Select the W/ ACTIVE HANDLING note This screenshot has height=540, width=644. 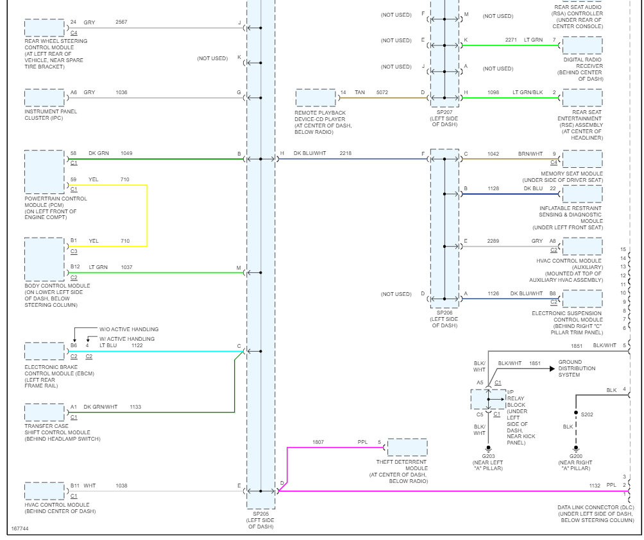pyautogui.click(x=127, y=339)
